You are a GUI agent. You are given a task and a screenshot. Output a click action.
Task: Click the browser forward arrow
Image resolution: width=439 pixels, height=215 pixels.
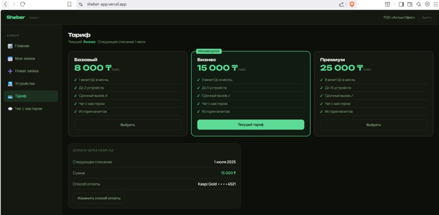tap(14, 4)
